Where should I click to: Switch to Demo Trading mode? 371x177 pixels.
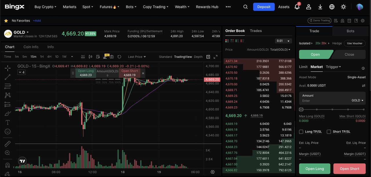tap(319, 21)
